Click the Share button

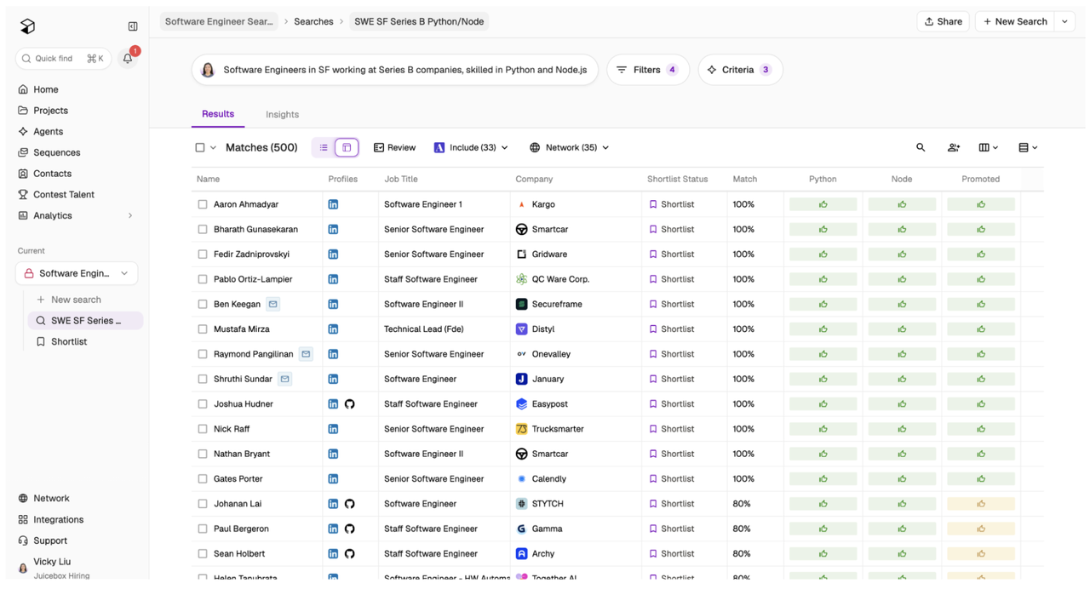943,21
